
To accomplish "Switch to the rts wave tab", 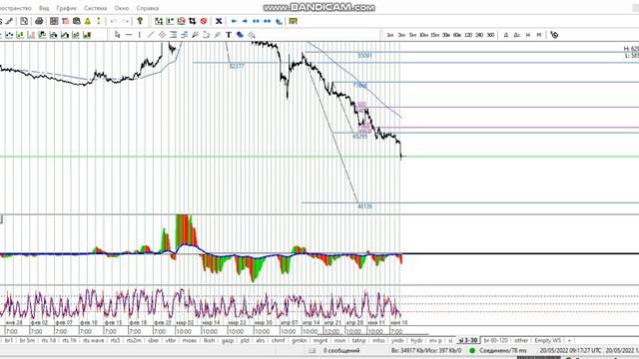I will coord(93,340).
